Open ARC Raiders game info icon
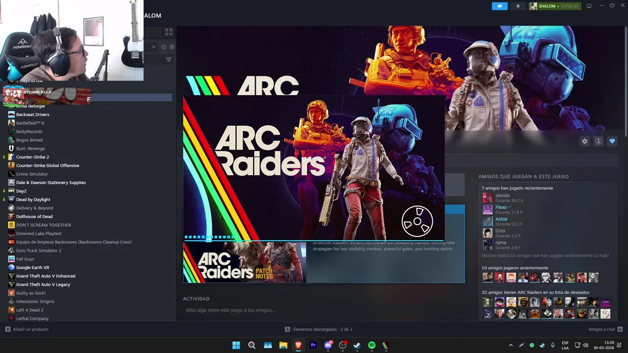 tap(598, 141)
